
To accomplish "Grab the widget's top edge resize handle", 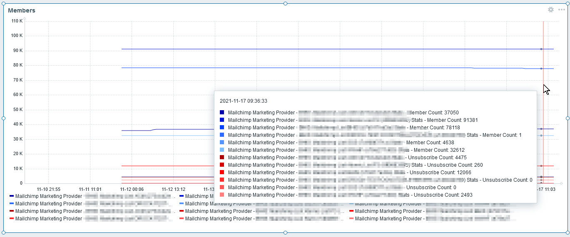I will (285, 4).
